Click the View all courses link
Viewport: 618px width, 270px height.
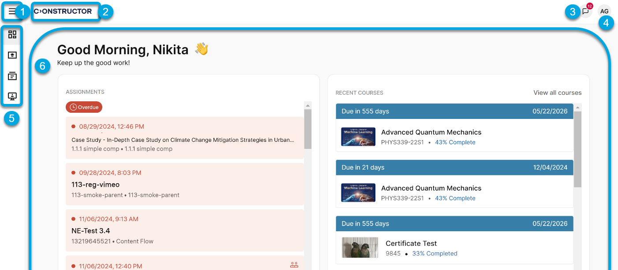pos(557,92)
